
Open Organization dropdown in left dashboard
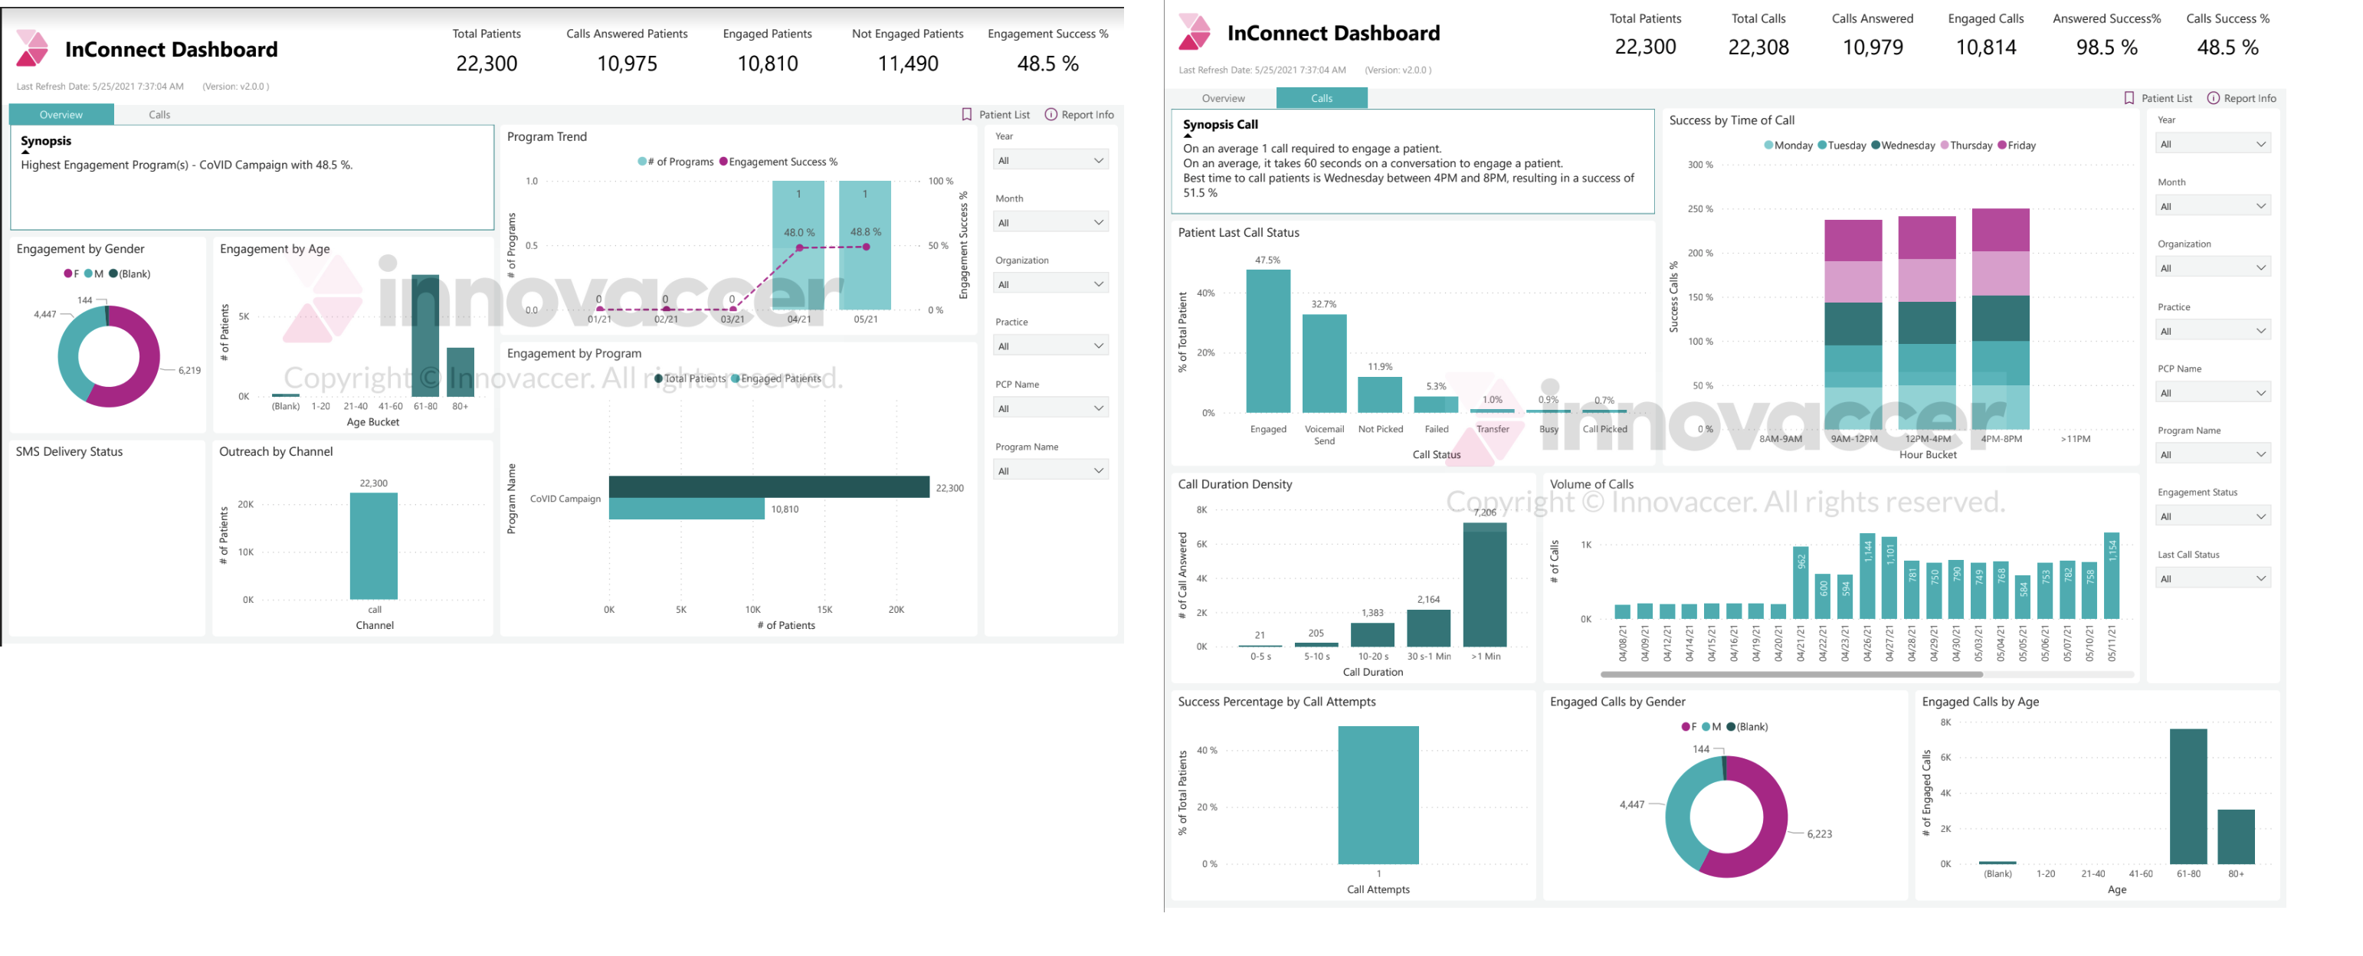point(1051,284)
